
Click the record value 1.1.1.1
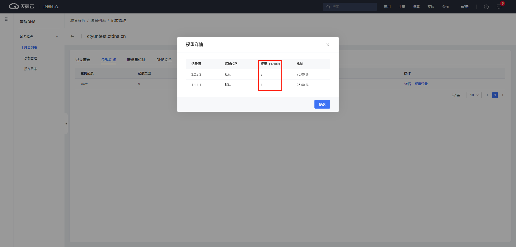coord(196,85)
